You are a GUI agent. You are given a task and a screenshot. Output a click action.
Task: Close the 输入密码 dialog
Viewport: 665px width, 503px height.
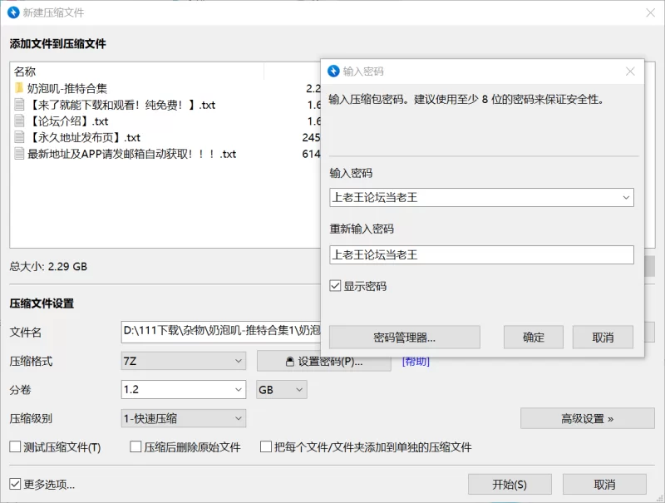[x=630, y=72]
